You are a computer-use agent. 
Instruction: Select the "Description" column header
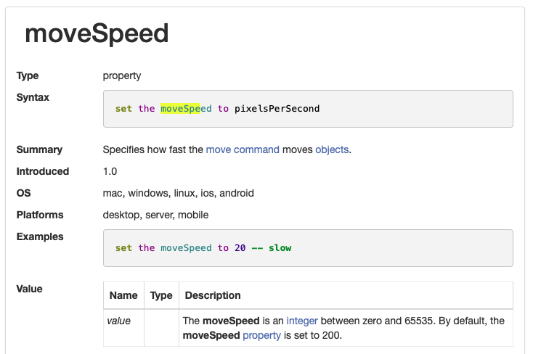click(213, 295)
